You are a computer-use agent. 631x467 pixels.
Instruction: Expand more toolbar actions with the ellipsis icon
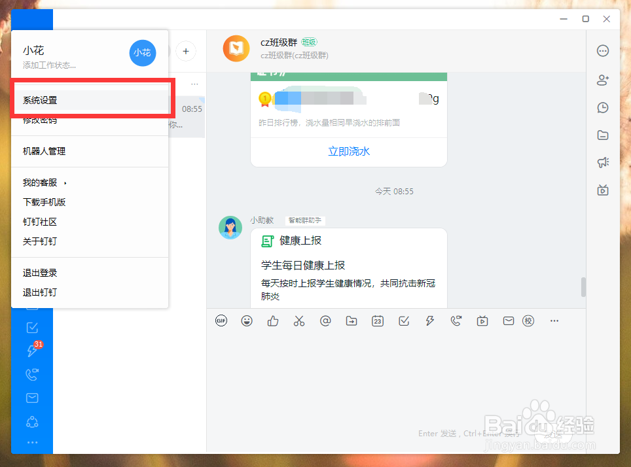pyautogui.click(x=554, y=320)
